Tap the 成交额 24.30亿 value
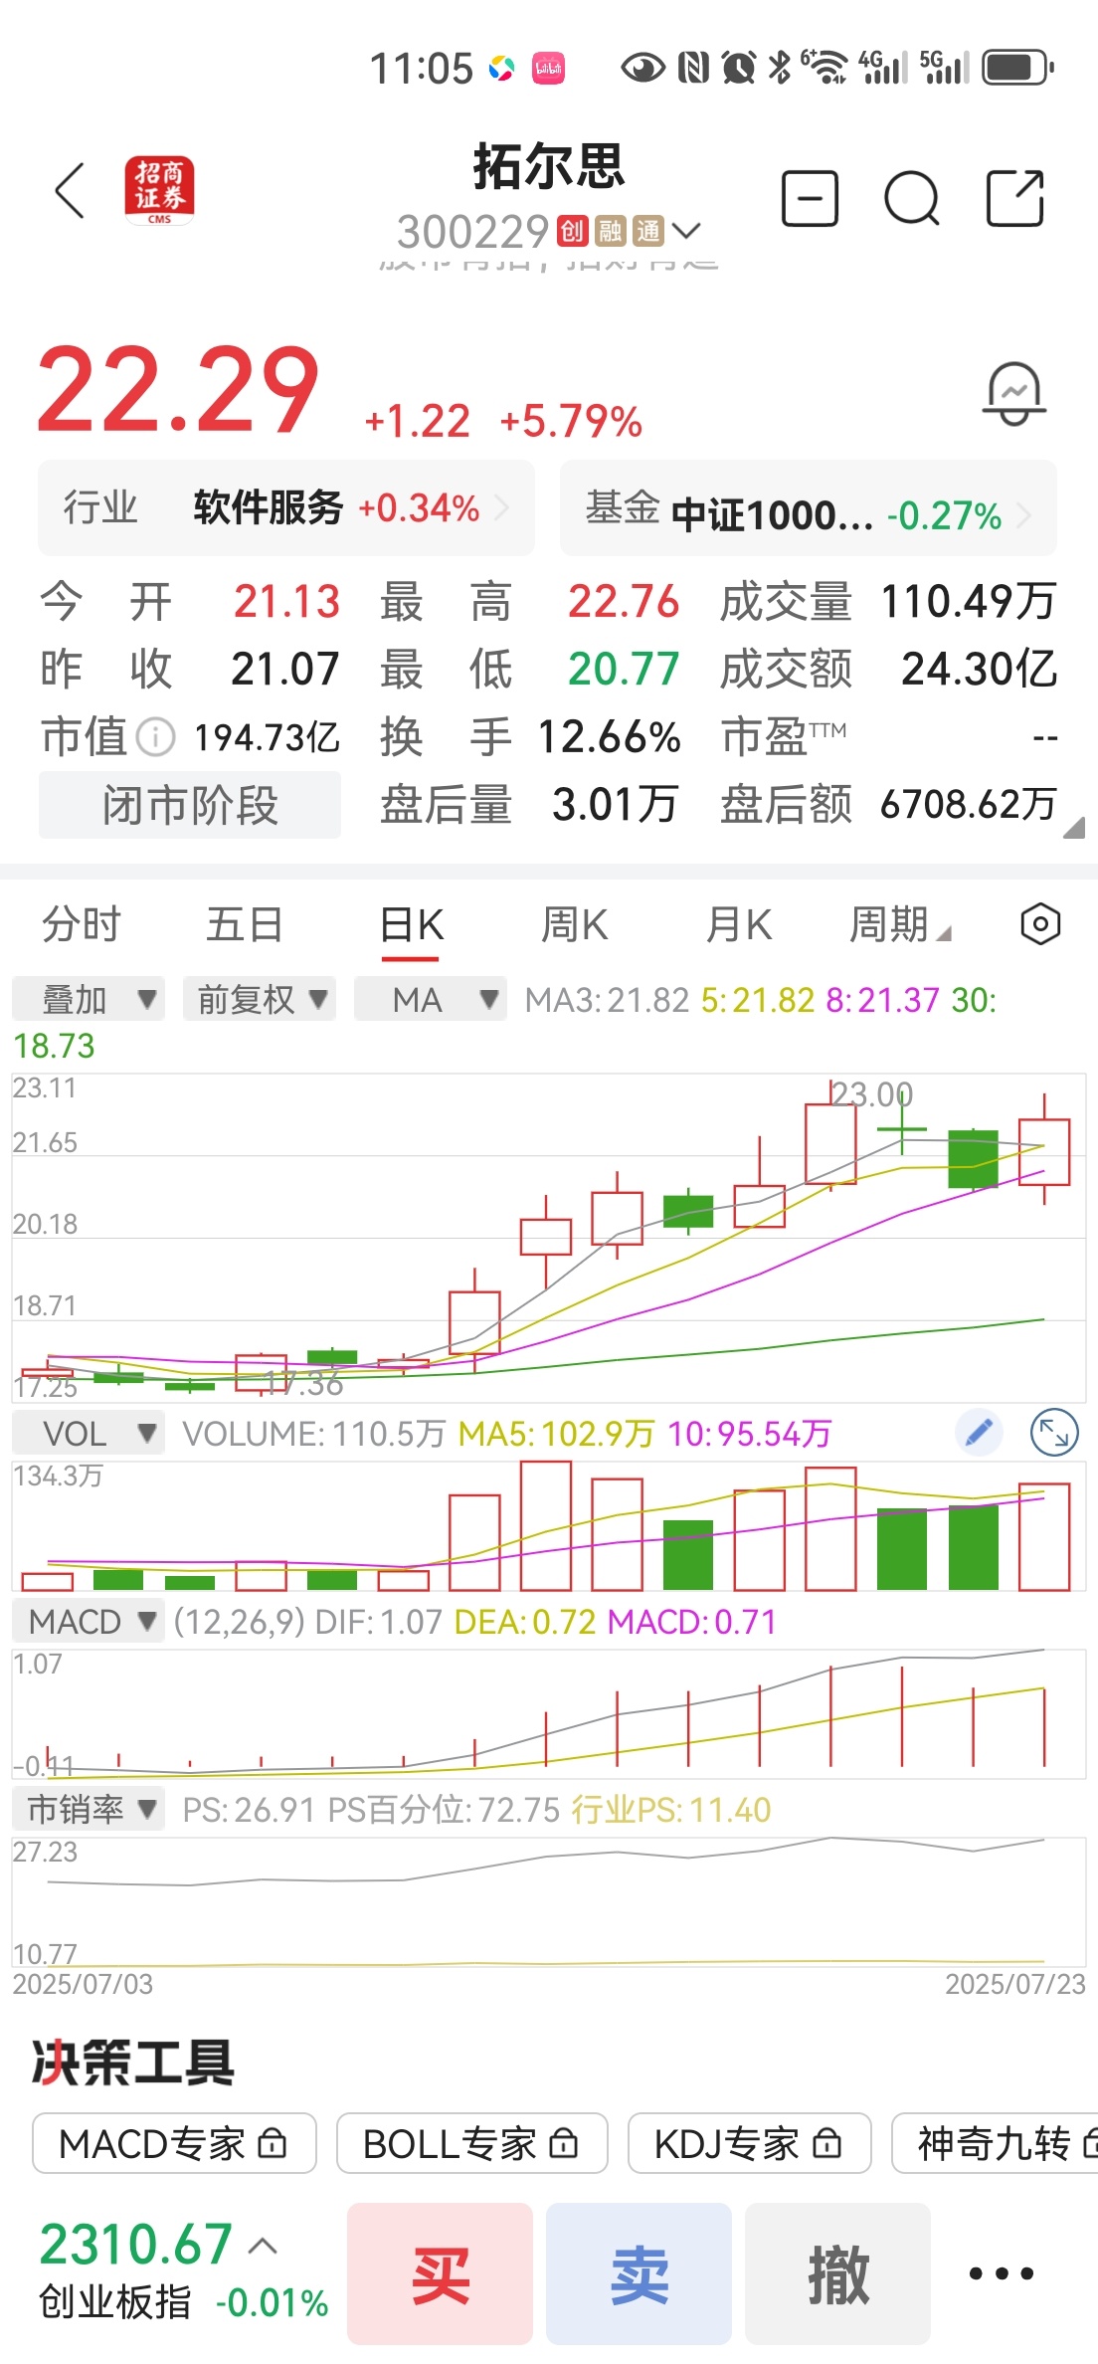Screen dimensions: 1098x2364 point(979,669)
